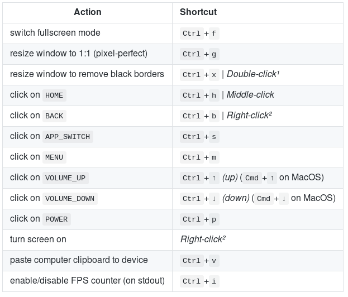Click the Cmd key in VOLUME_DOWN row
The width and height of the screenshot is (348, 297).
tap(264, 199)
